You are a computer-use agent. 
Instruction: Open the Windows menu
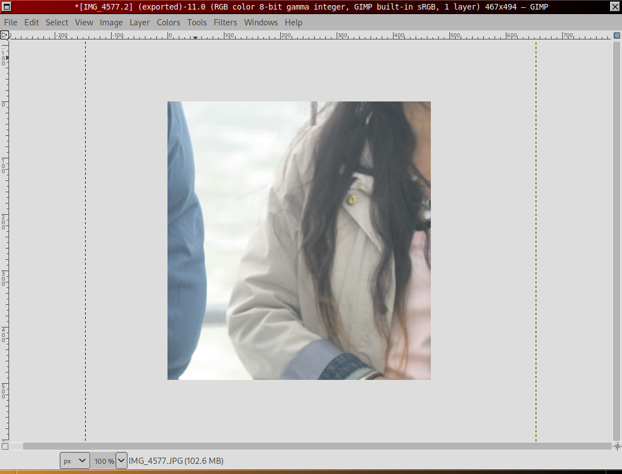[x=261, y=23]
